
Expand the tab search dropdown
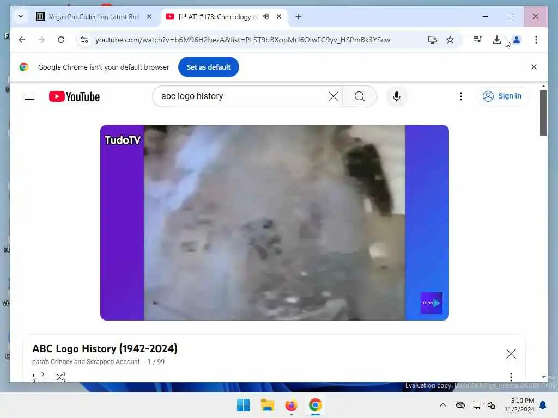(x=21, y=16)
